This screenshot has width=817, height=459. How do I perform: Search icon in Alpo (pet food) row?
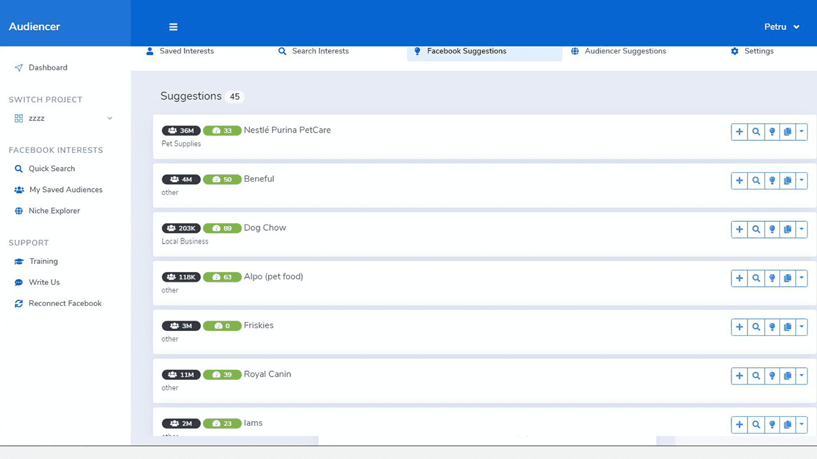click(756, 278)
